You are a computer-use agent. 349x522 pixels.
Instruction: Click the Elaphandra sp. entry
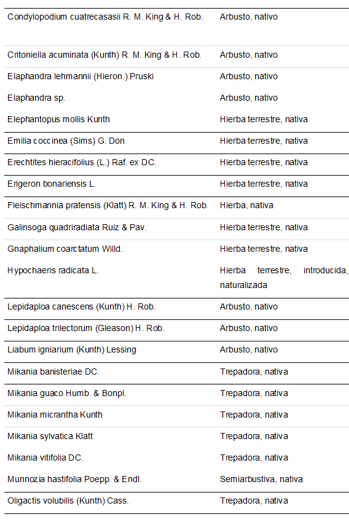[x=36, y=98]
